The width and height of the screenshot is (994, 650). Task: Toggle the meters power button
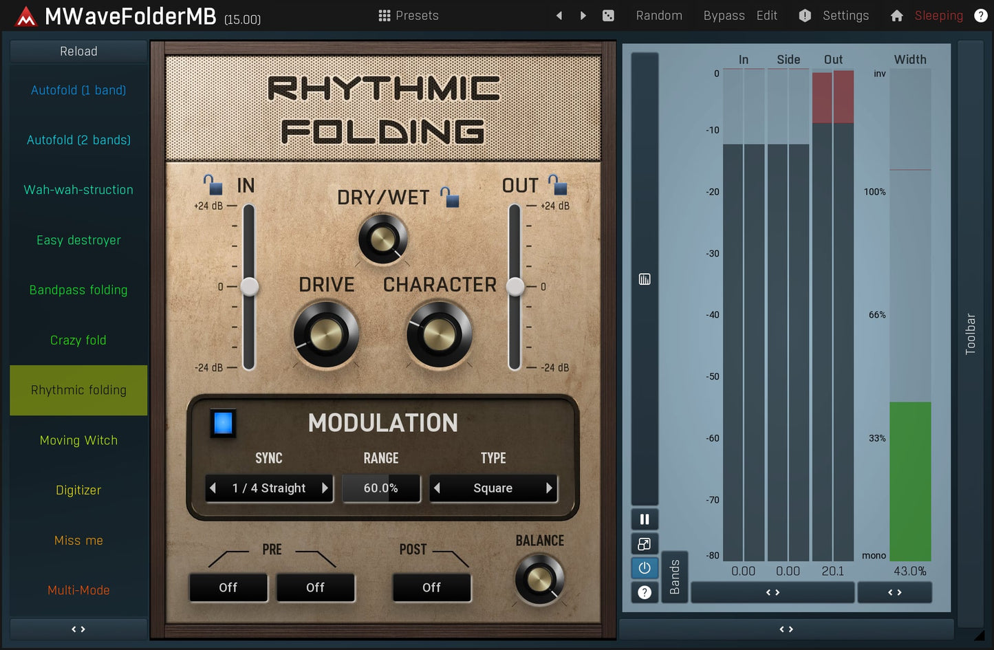point(645,568)
